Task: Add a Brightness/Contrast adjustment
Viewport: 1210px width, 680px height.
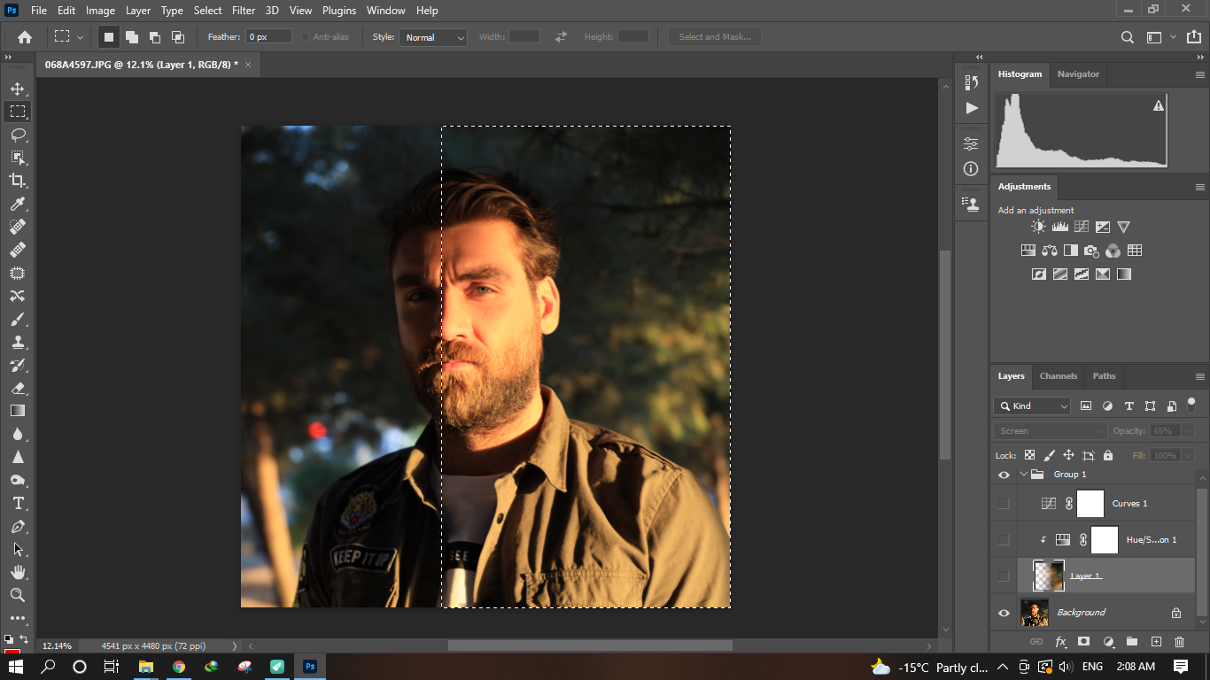Action: 1038,228
